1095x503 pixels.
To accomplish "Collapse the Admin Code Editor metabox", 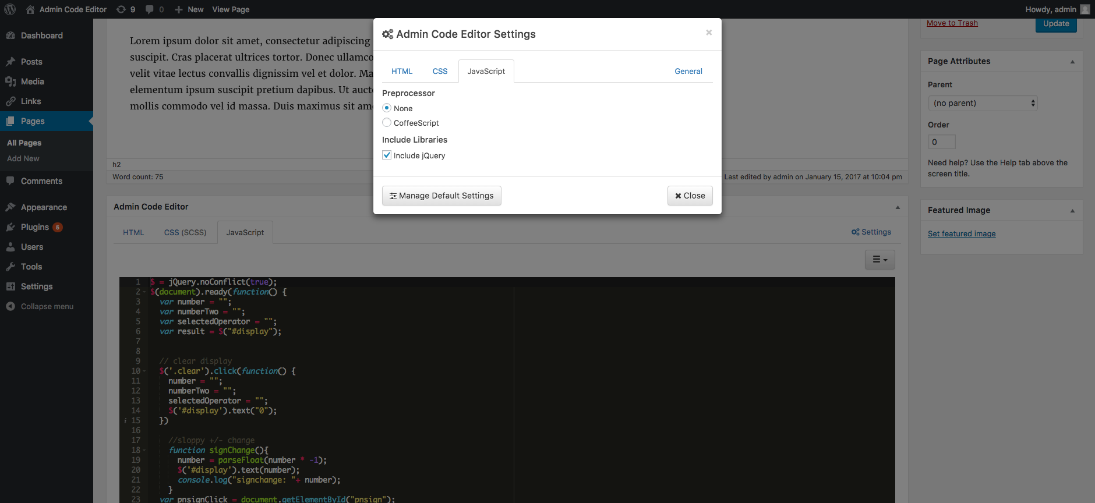I will click(898, 207).
